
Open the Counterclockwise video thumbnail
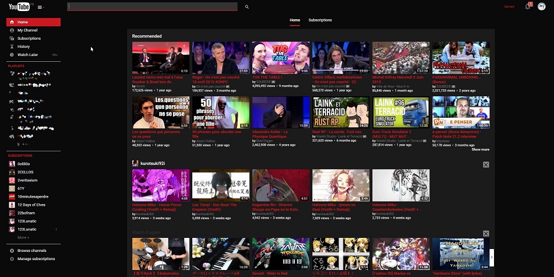coord(401,185)
